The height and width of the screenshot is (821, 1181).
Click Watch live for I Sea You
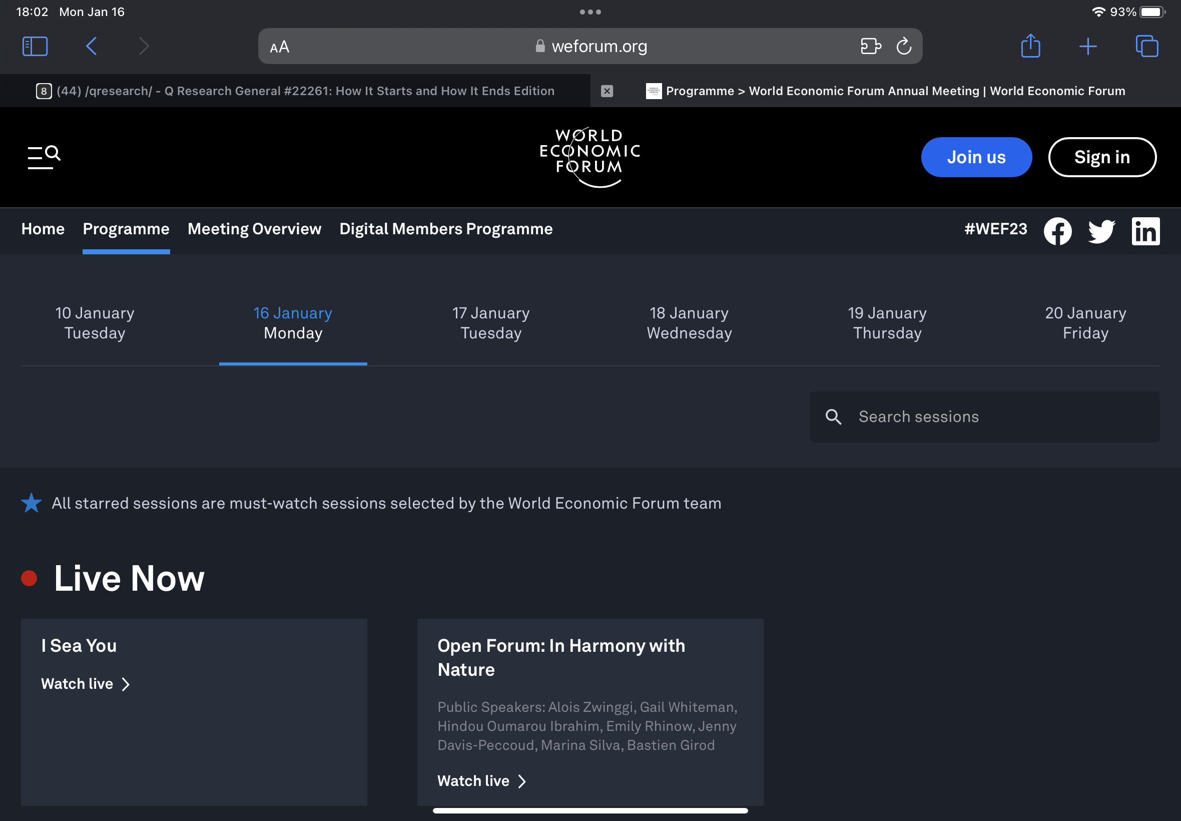click(77, 684)
